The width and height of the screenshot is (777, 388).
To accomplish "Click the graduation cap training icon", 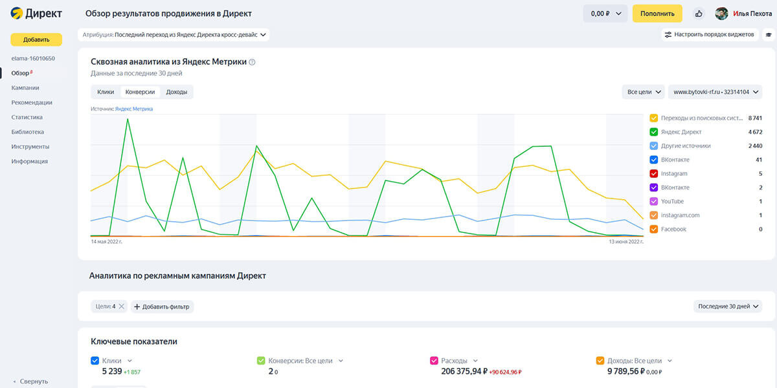I will [x=769, y=35].
